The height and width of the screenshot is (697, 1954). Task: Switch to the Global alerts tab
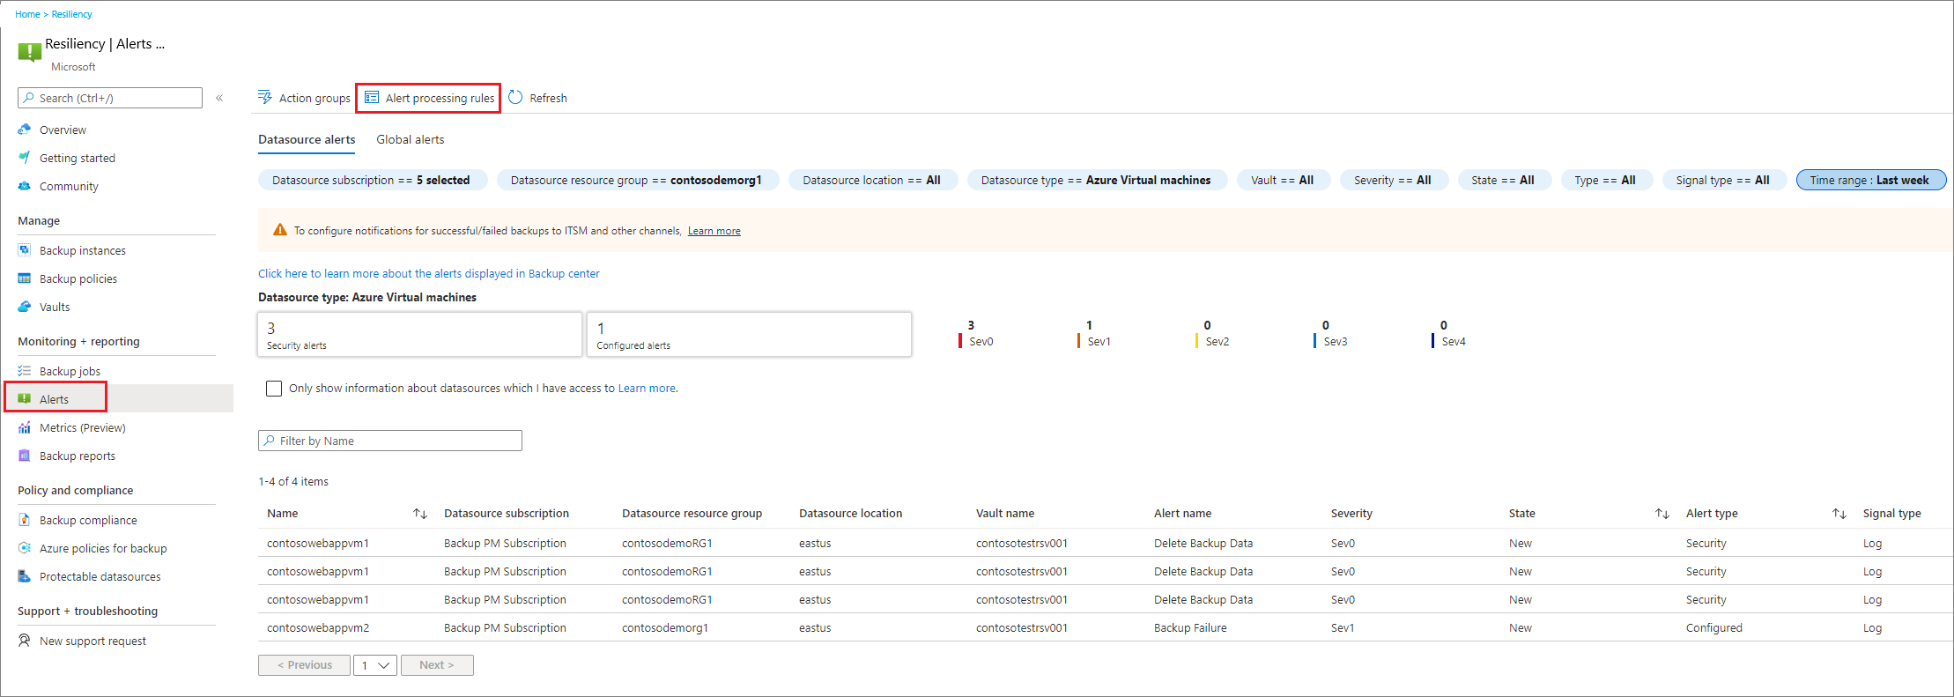(x=410, y=139)
